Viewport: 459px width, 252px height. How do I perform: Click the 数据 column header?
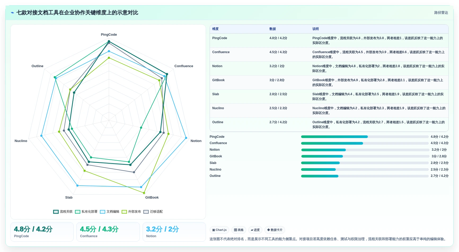pyautogui.click(x=273, y=29)
